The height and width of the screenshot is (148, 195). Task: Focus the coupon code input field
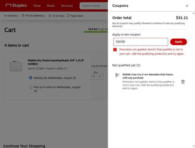point(141,42)
